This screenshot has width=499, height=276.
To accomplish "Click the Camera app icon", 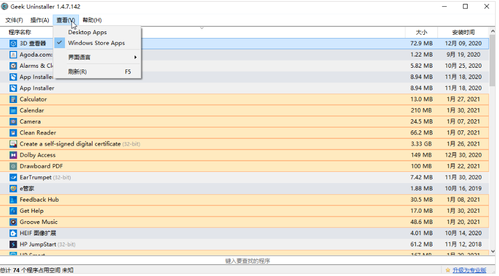I will coord(13,121).
